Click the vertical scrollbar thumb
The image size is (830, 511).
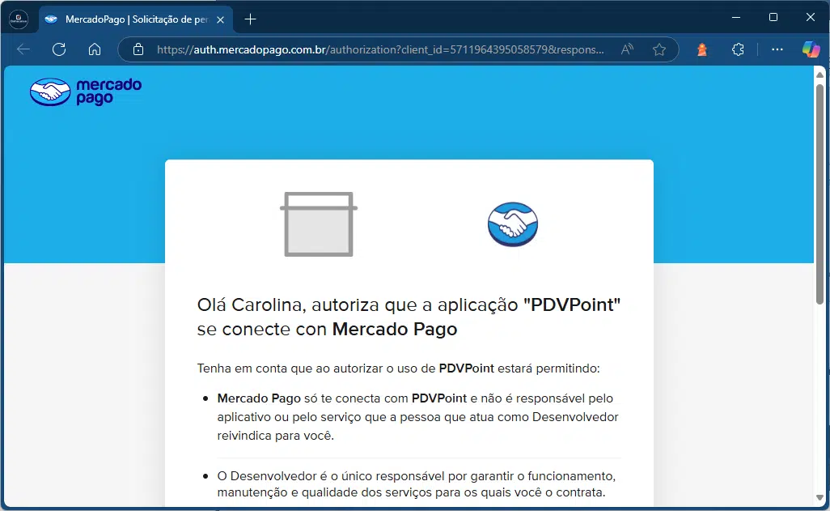coord(819,194)
